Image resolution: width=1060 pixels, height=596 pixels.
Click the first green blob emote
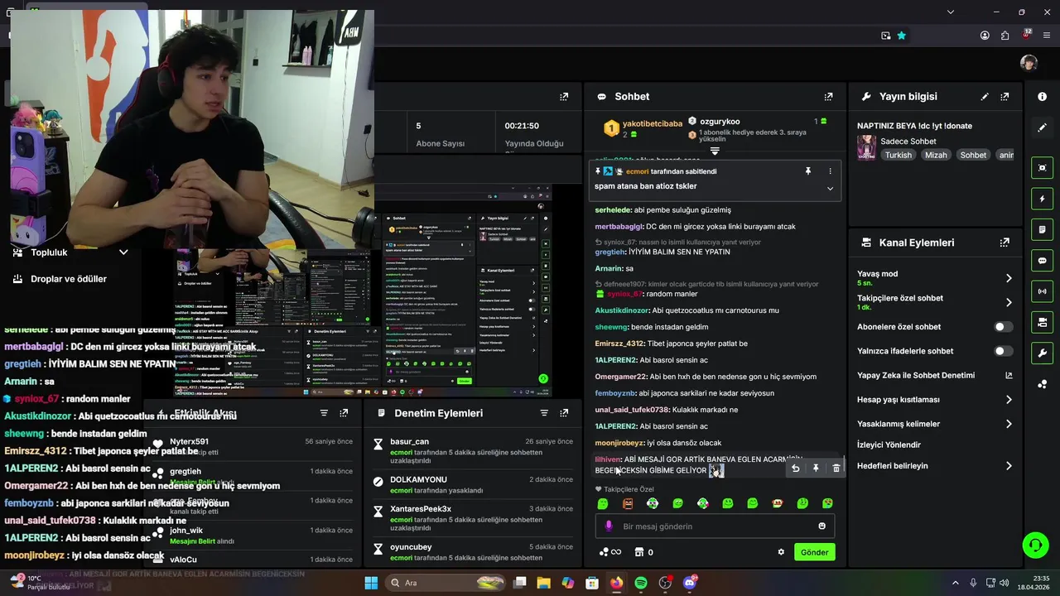(x=603, y=503)
